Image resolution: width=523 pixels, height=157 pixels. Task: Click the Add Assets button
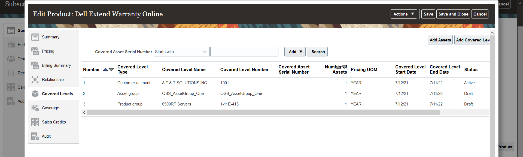[x=440, y=40]
